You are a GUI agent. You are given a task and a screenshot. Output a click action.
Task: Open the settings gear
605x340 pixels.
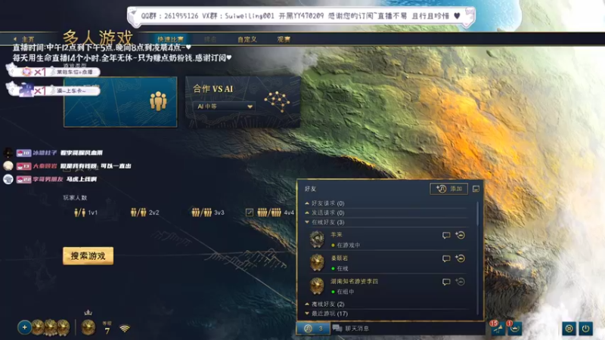click(x=569, y=329)
